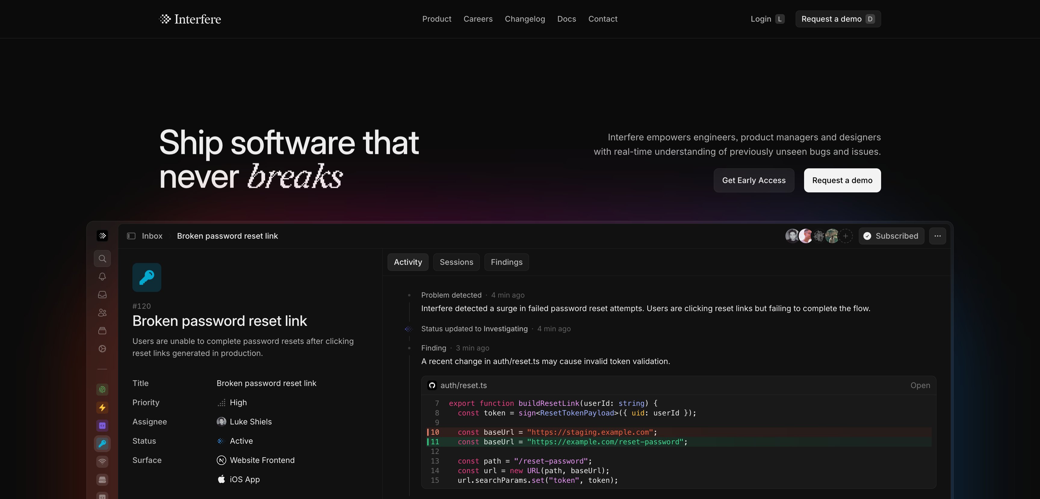Open the search icon in the app sidebar
The image size is (1040, 499).
(103, 259)
